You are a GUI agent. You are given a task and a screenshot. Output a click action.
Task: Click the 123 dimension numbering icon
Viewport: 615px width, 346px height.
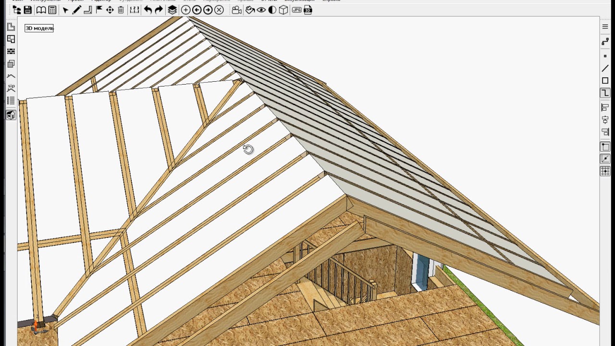[135, 10]
